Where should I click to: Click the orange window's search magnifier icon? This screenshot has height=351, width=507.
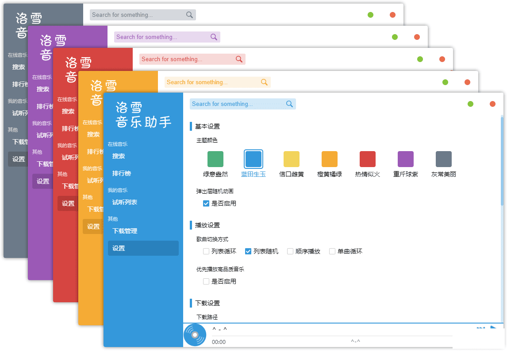(x=264, y=82)
